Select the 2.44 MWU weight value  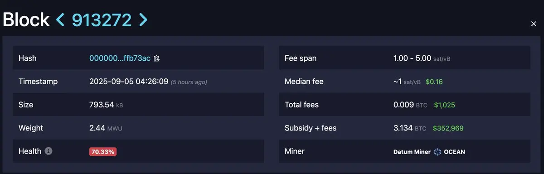(x=106, y=128)
